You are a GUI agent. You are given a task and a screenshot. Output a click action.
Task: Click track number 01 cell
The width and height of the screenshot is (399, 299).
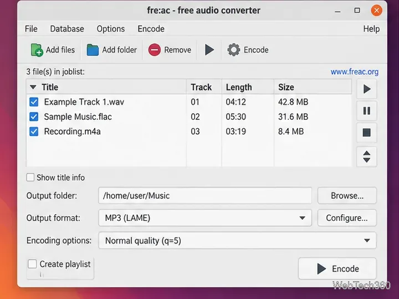coord(195,102)
